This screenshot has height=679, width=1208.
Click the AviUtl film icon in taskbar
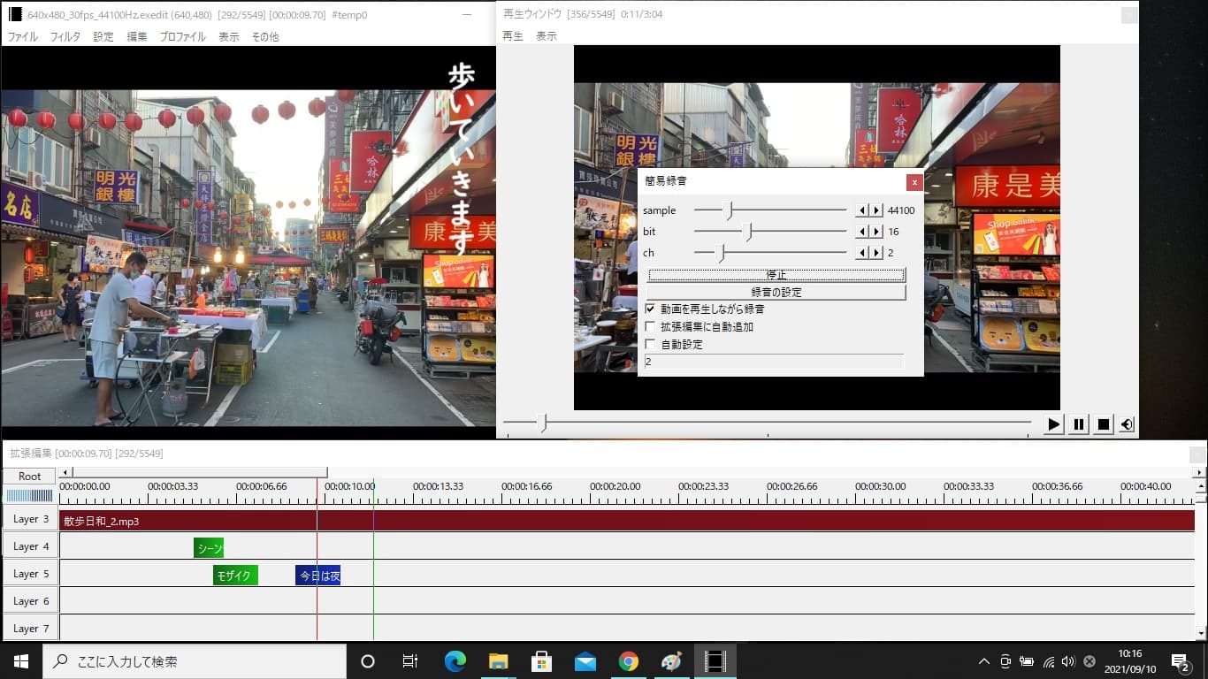pyautogui.click(x=715, y=661)
